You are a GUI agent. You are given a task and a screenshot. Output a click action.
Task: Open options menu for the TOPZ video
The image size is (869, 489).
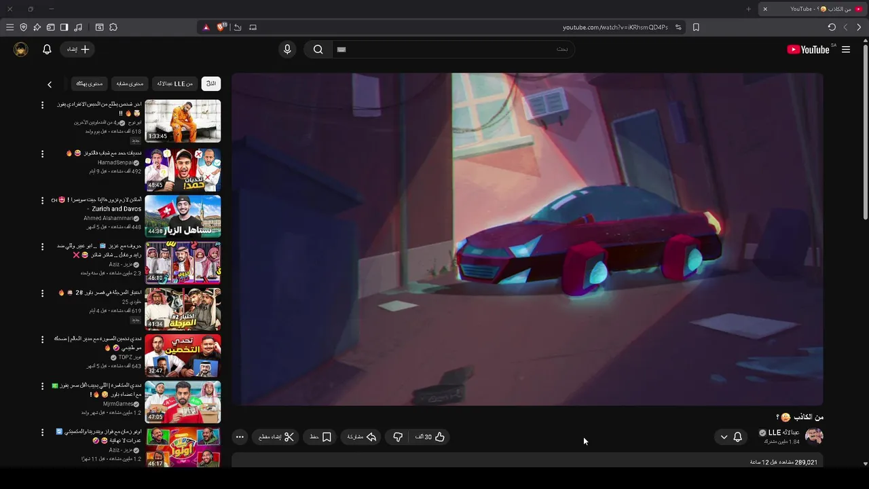[x=42, y=339]
